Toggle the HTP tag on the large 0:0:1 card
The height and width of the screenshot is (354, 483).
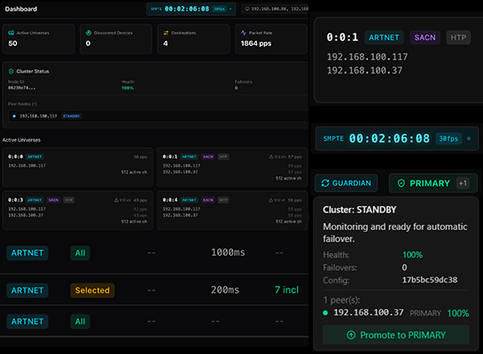(458, 37)
